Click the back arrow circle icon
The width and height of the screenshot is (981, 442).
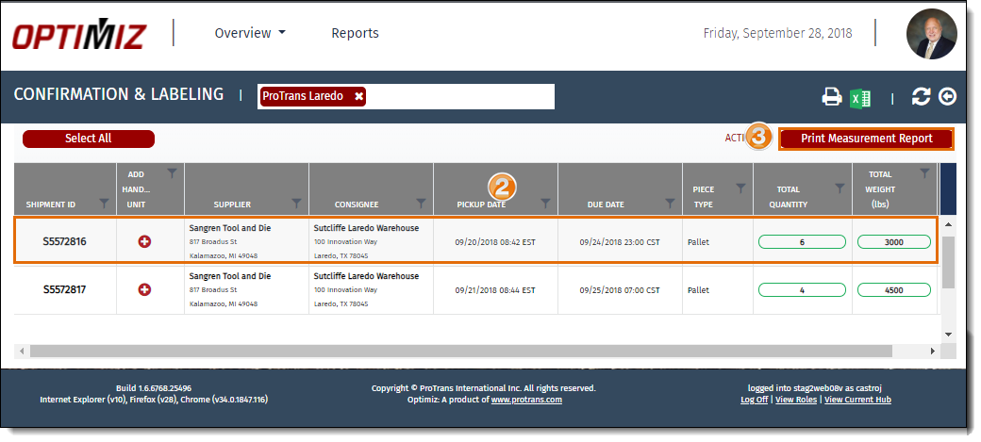(x=947, y=96)
